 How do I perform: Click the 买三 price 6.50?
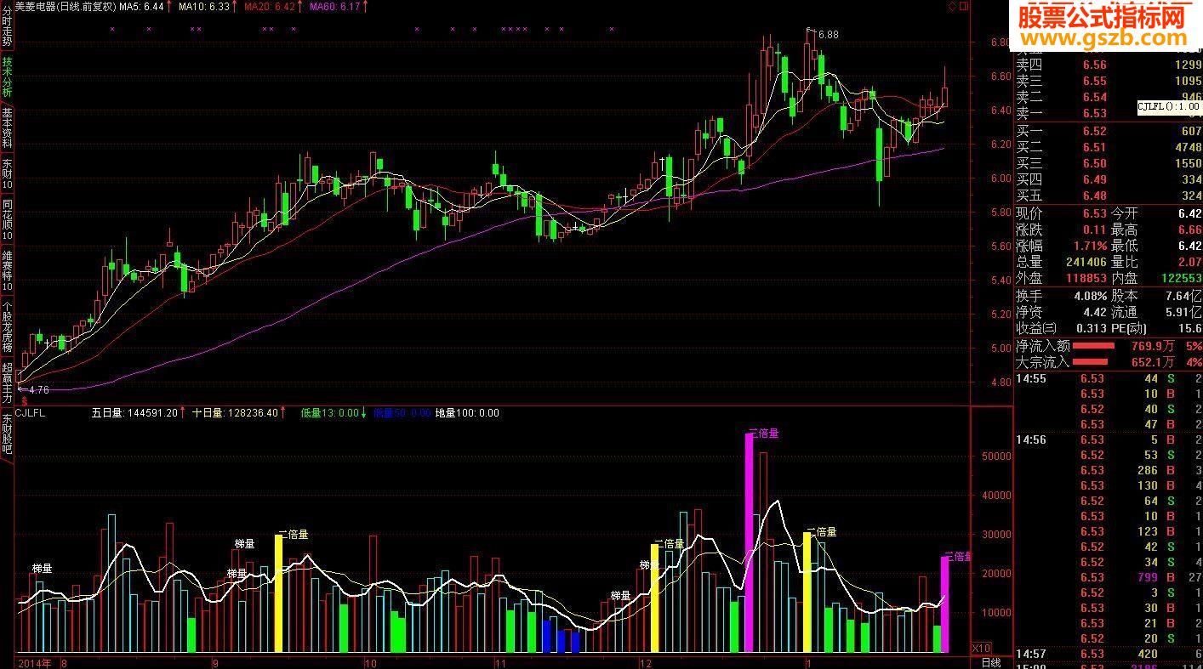[x=1094, y=163]
